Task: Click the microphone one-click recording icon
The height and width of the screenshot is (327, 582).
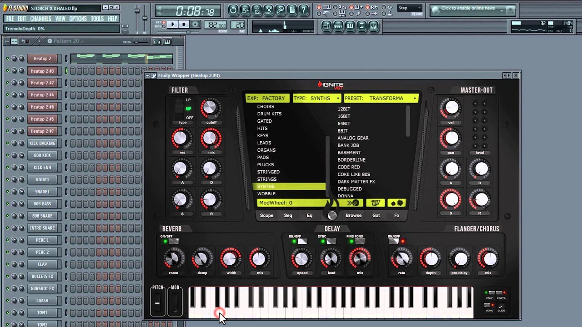Action: click(x=280, y=10)
